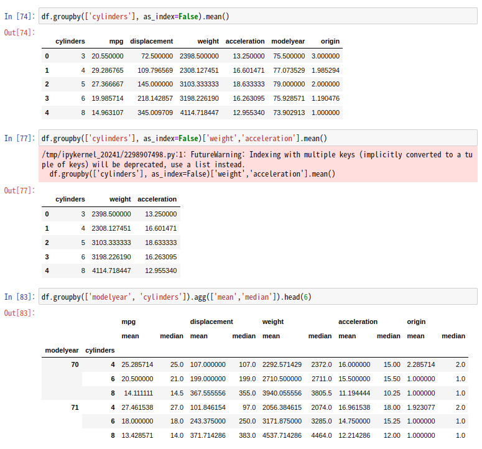Image resolution: width=482 pixels, height=449 pixels.
Task: Select mpg mean value 13.428571
Action: point(137,435)
